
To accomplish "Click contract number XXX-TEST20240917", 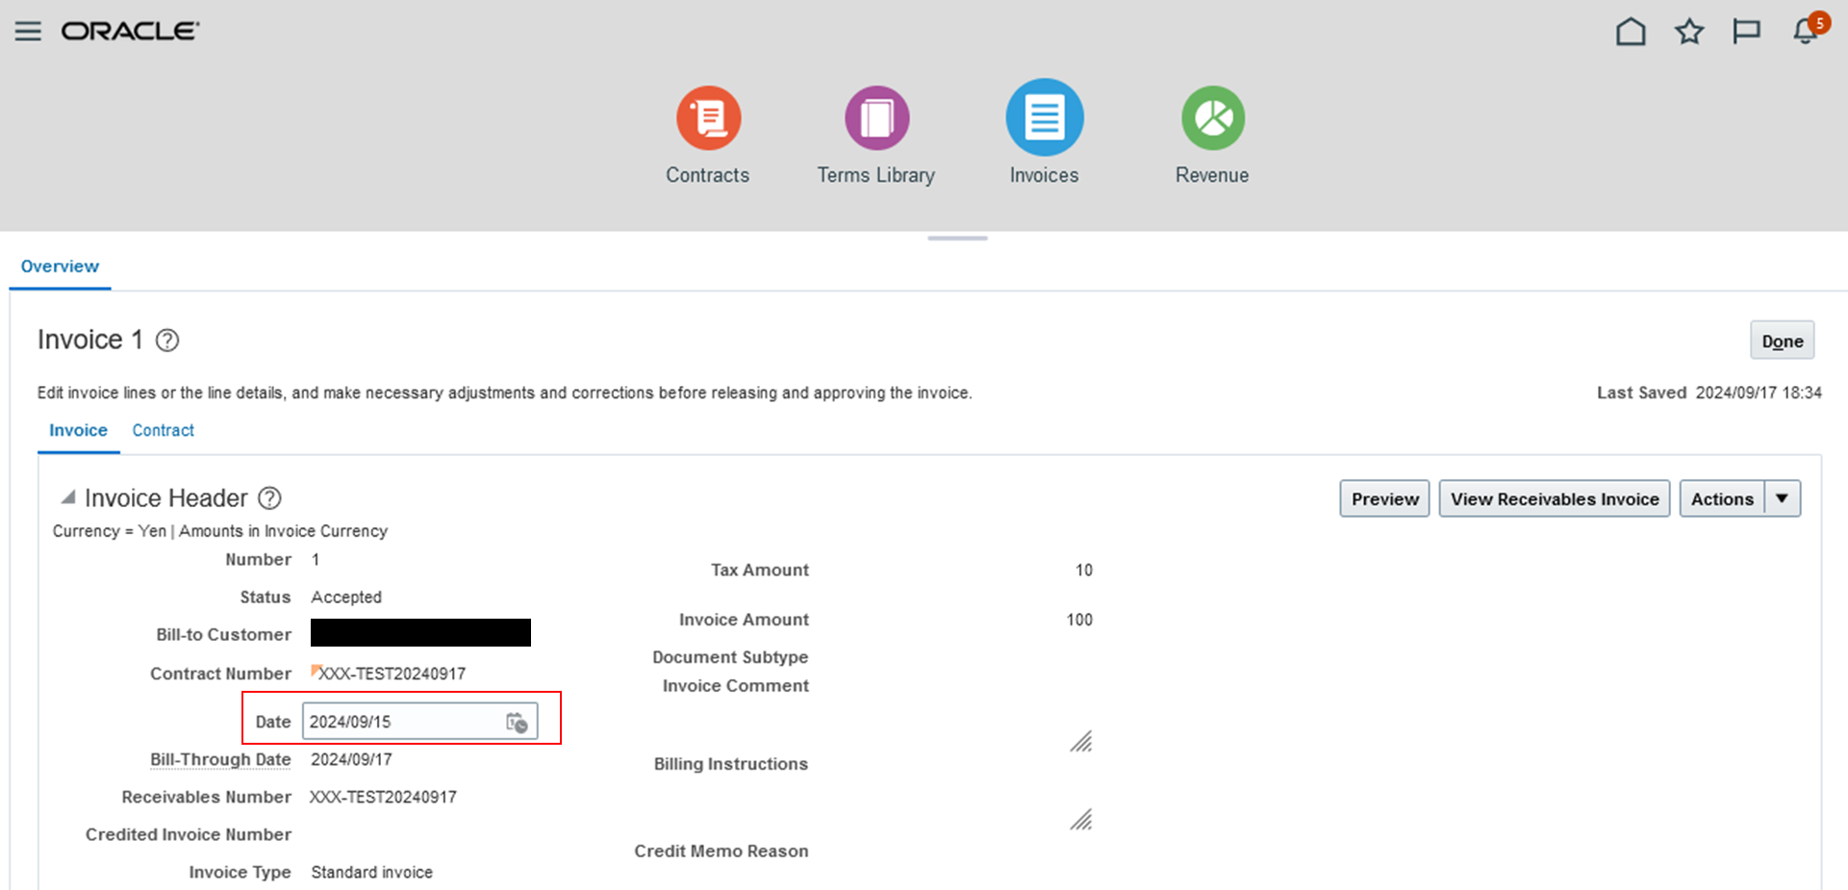I will 392,674.
